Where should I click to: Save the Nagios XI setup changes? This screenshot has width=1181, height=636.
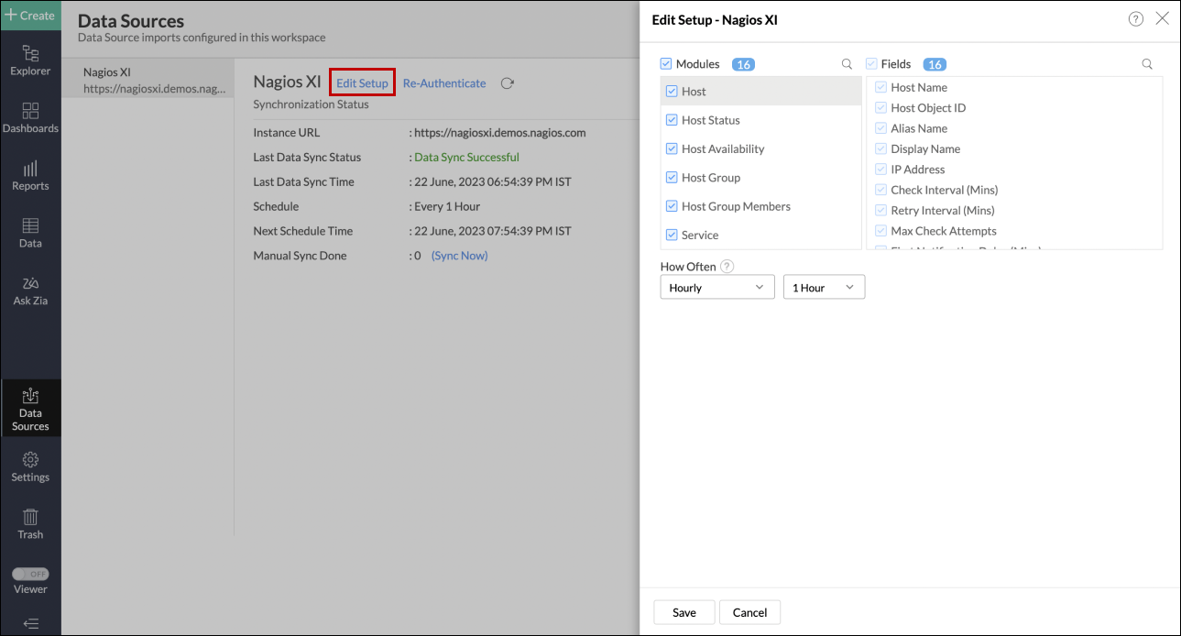(683, 612)
